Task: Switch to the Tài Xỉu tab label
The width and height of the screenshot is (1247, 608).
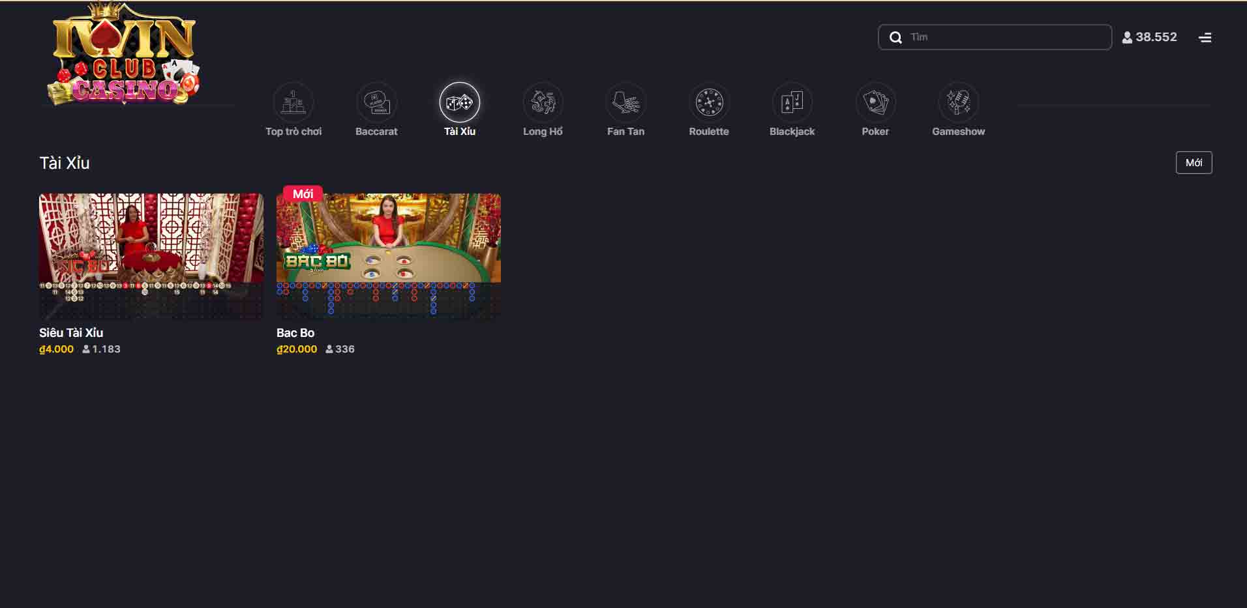Action: (459, 131)
